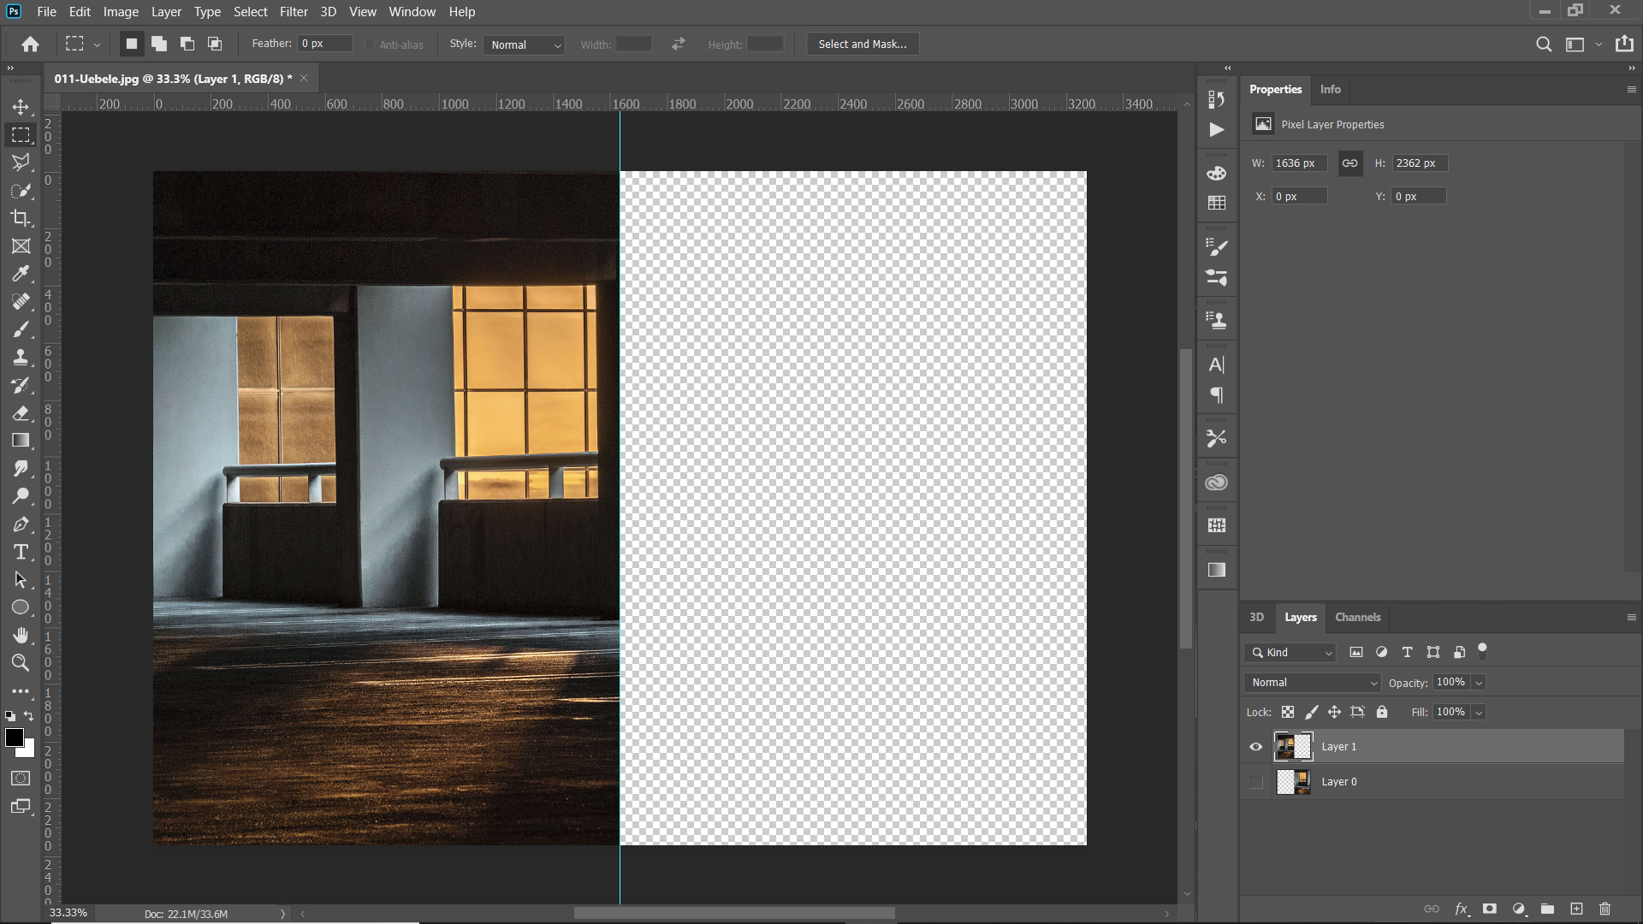
Task: Select the Crop tool
Action: 21,218
